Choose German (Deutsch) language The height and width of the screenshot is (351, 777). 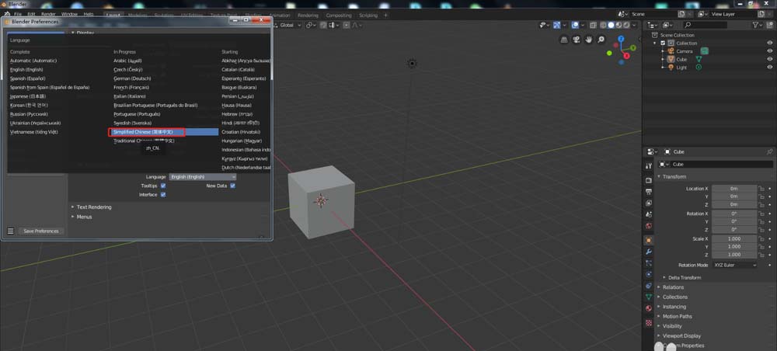click(x=132, y=78)
